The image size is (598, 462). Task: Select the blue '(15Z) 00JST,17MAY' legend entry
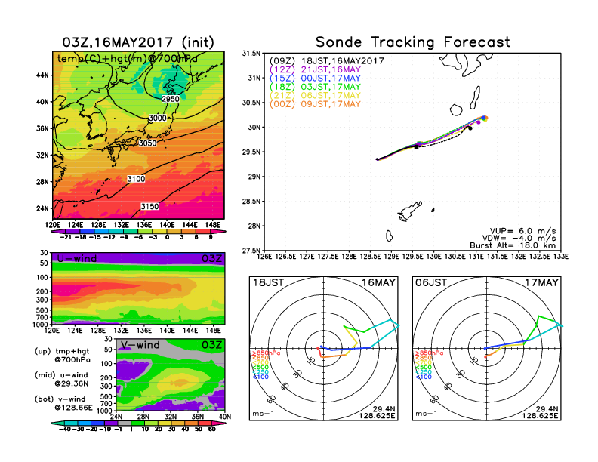(315, 79)
